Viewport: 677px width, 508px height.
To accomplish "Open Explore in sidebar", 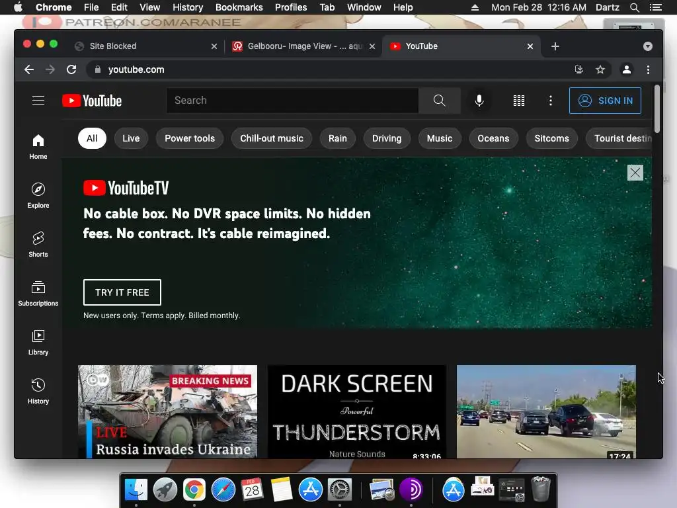I will [x=38, y=196].
